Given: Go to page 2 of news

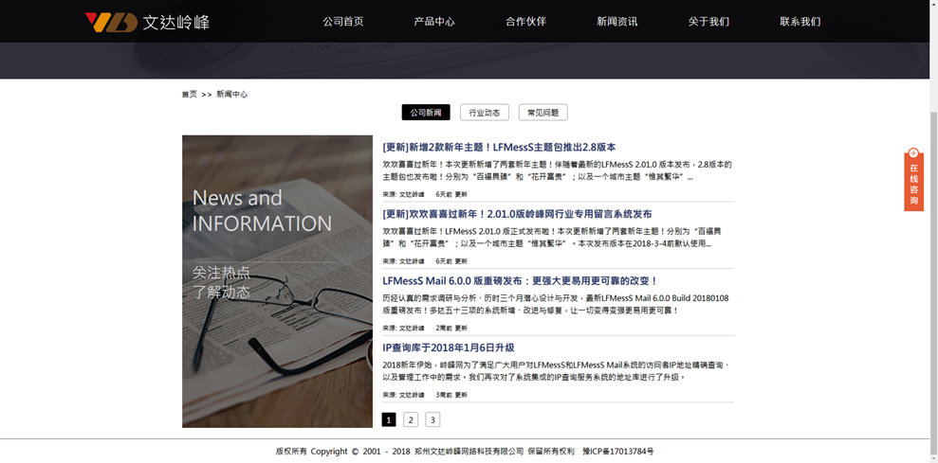Looking at the screenshot, I should [411, 420].
